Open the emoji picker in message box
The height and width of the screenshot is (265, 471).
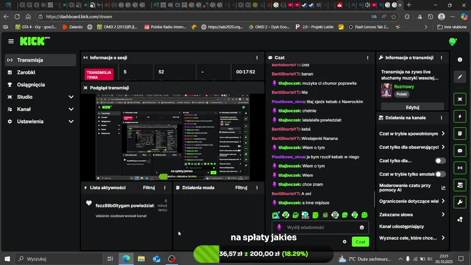pos(362,227)
